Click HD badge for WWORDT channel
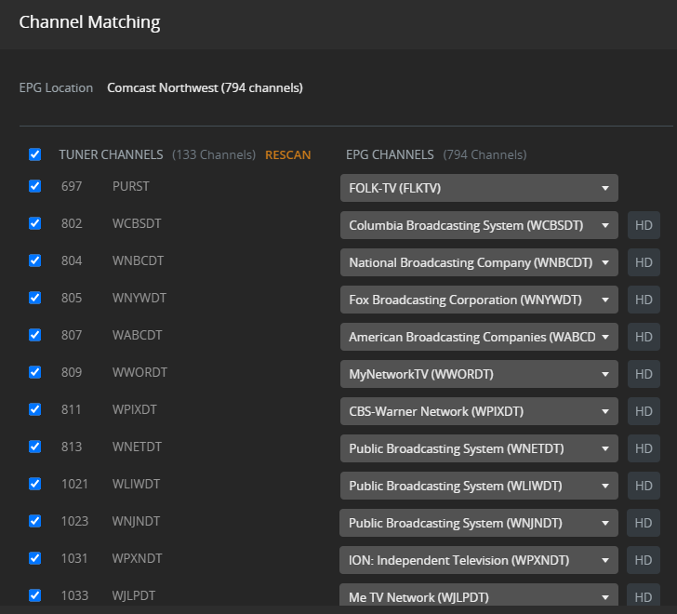 [644, 373]
